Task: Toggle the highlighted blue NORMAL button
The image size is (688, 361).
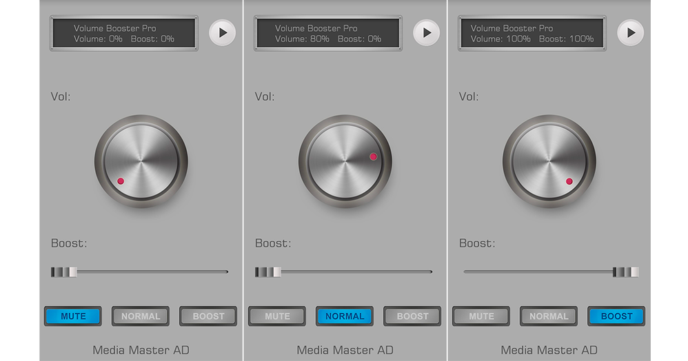Action: click(345, 316)
